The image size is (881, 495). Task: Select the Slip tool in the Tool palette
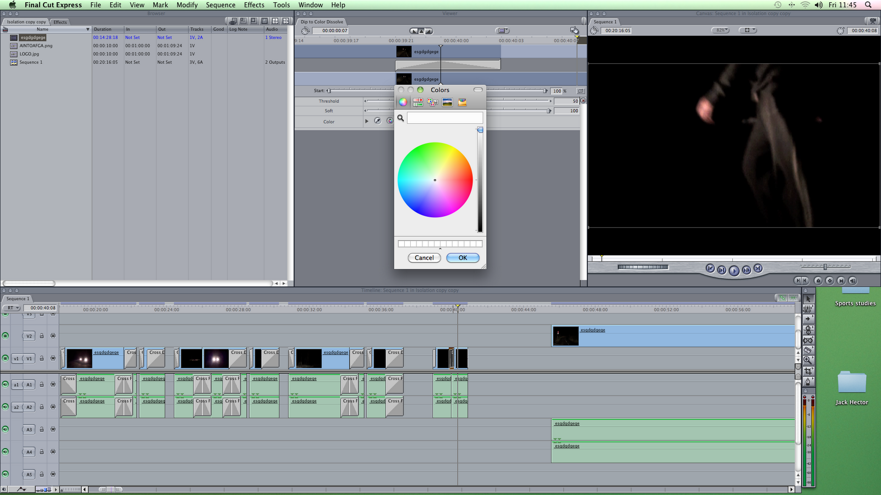point(808,340)
